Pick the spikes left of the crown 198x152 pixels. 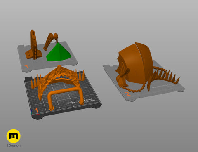35,82
